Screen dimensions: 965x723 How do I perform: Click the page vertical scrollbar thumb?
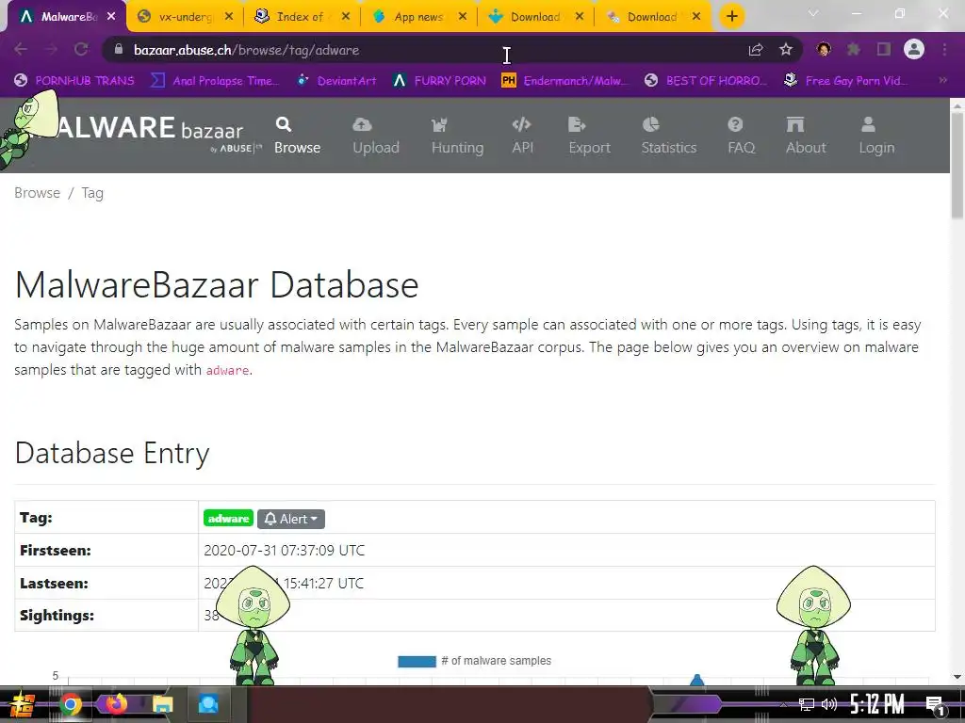click(x=957, y=166)
